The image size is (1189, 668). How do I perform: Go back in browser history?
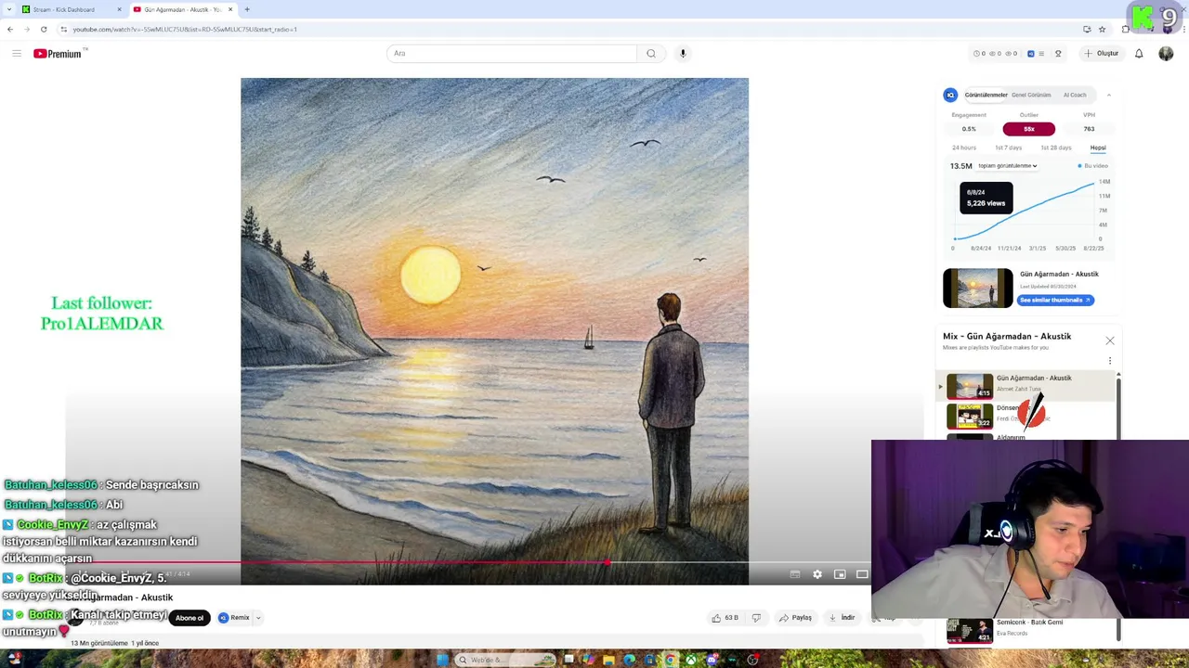pos(10,30)
